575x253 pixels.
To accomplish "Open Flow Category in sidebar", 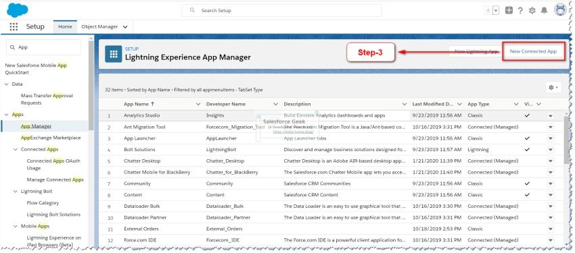I will 43,203.
